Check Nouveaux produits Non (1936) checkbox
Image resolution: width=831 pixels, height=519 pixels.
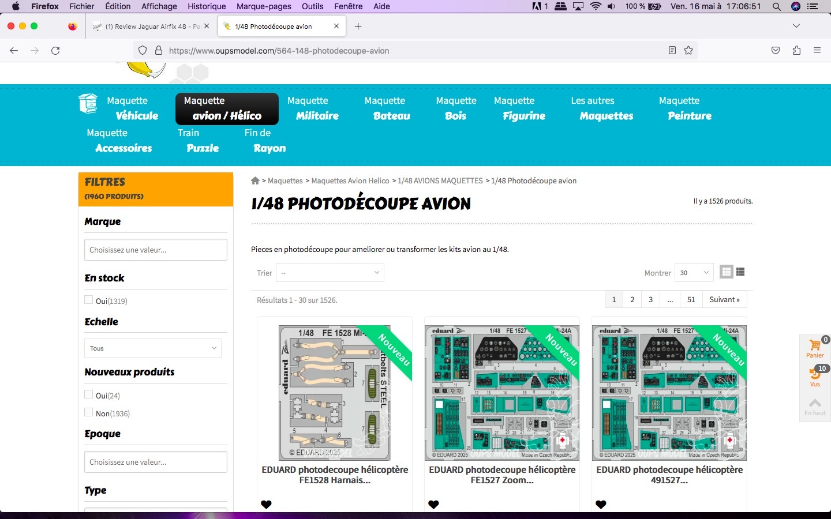click(88, 412)
